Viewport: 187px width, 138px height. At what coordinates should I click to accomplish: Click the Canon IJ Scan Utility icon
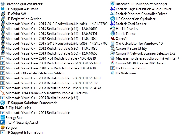pos(113,49)
